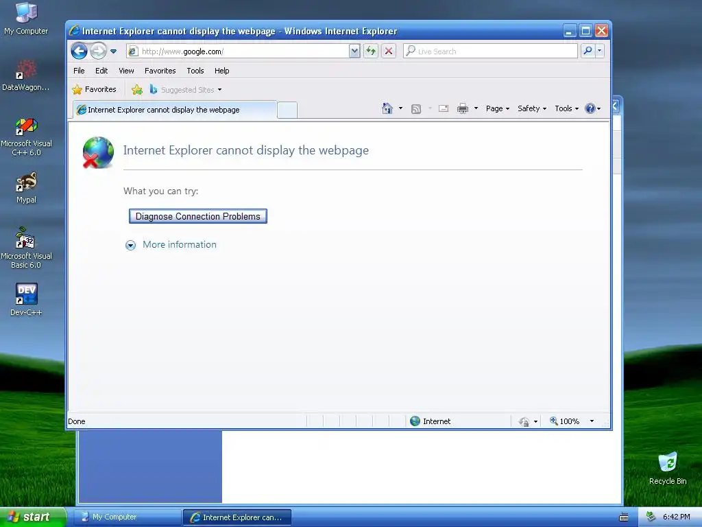Click the Home icon in command bar

click(x=387, y=108)
